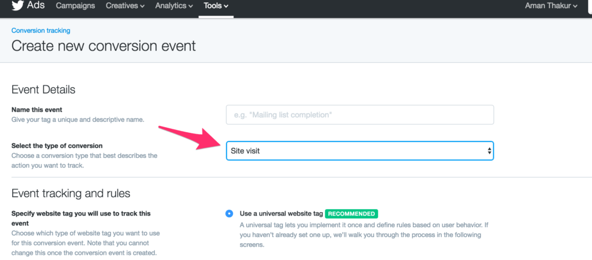Click the 'Event Details' section heading
The height and width of the screenshot is (260, 592).
point(43,90)
